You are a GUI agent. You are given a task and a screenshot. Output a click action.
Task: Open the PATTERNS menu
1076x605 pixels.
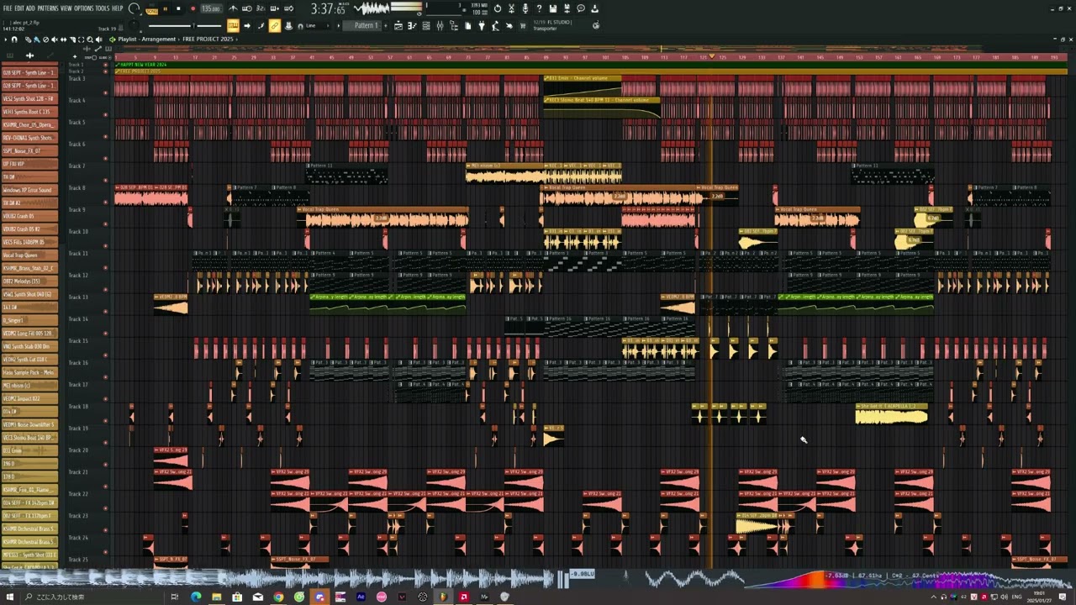click(x=48, y=8)
